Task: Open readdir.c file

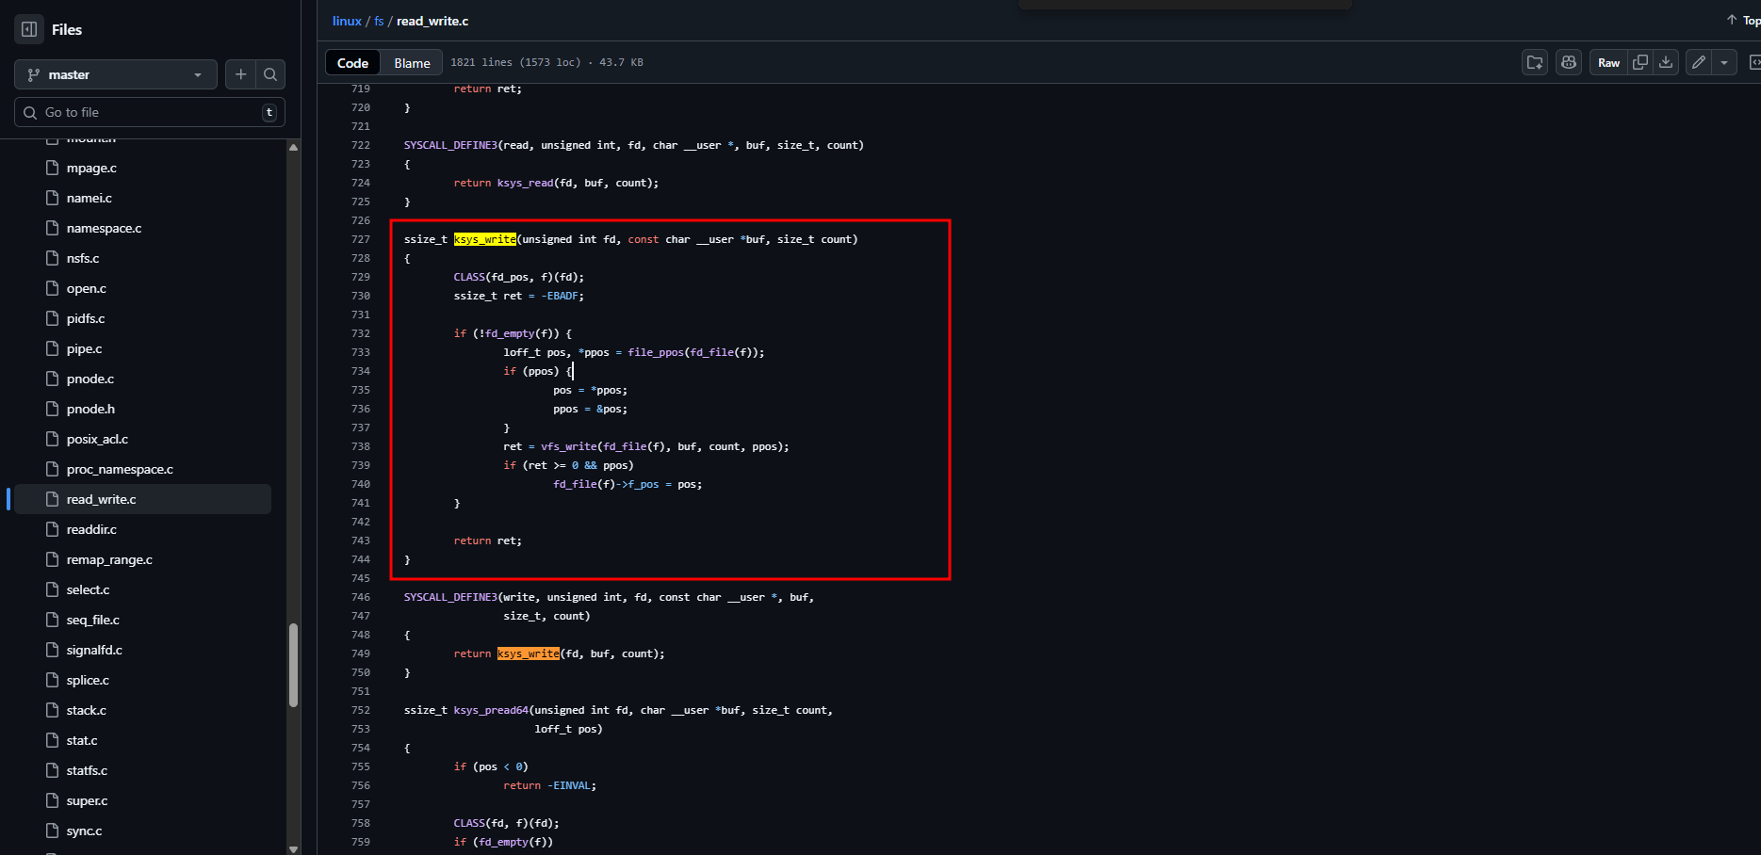Action: (x=91, y=529)
